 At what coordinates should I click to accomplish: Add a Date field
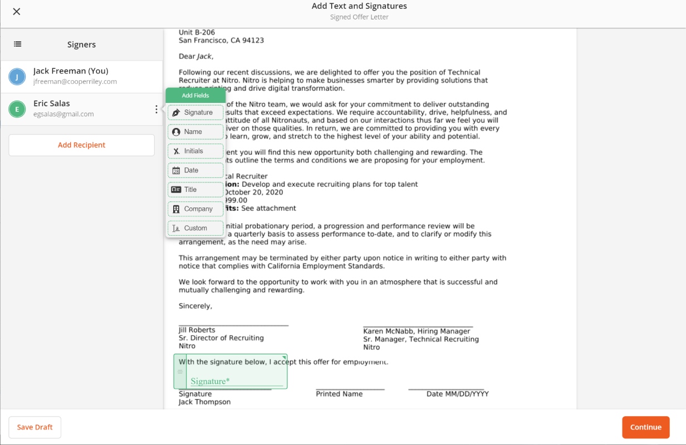(195, 170)
